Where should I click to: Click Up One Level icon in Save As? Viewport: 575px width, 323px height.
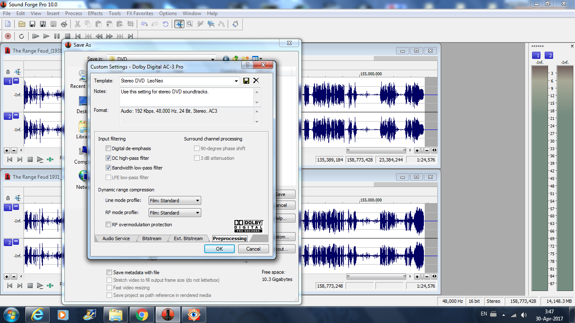click(236, 59)
